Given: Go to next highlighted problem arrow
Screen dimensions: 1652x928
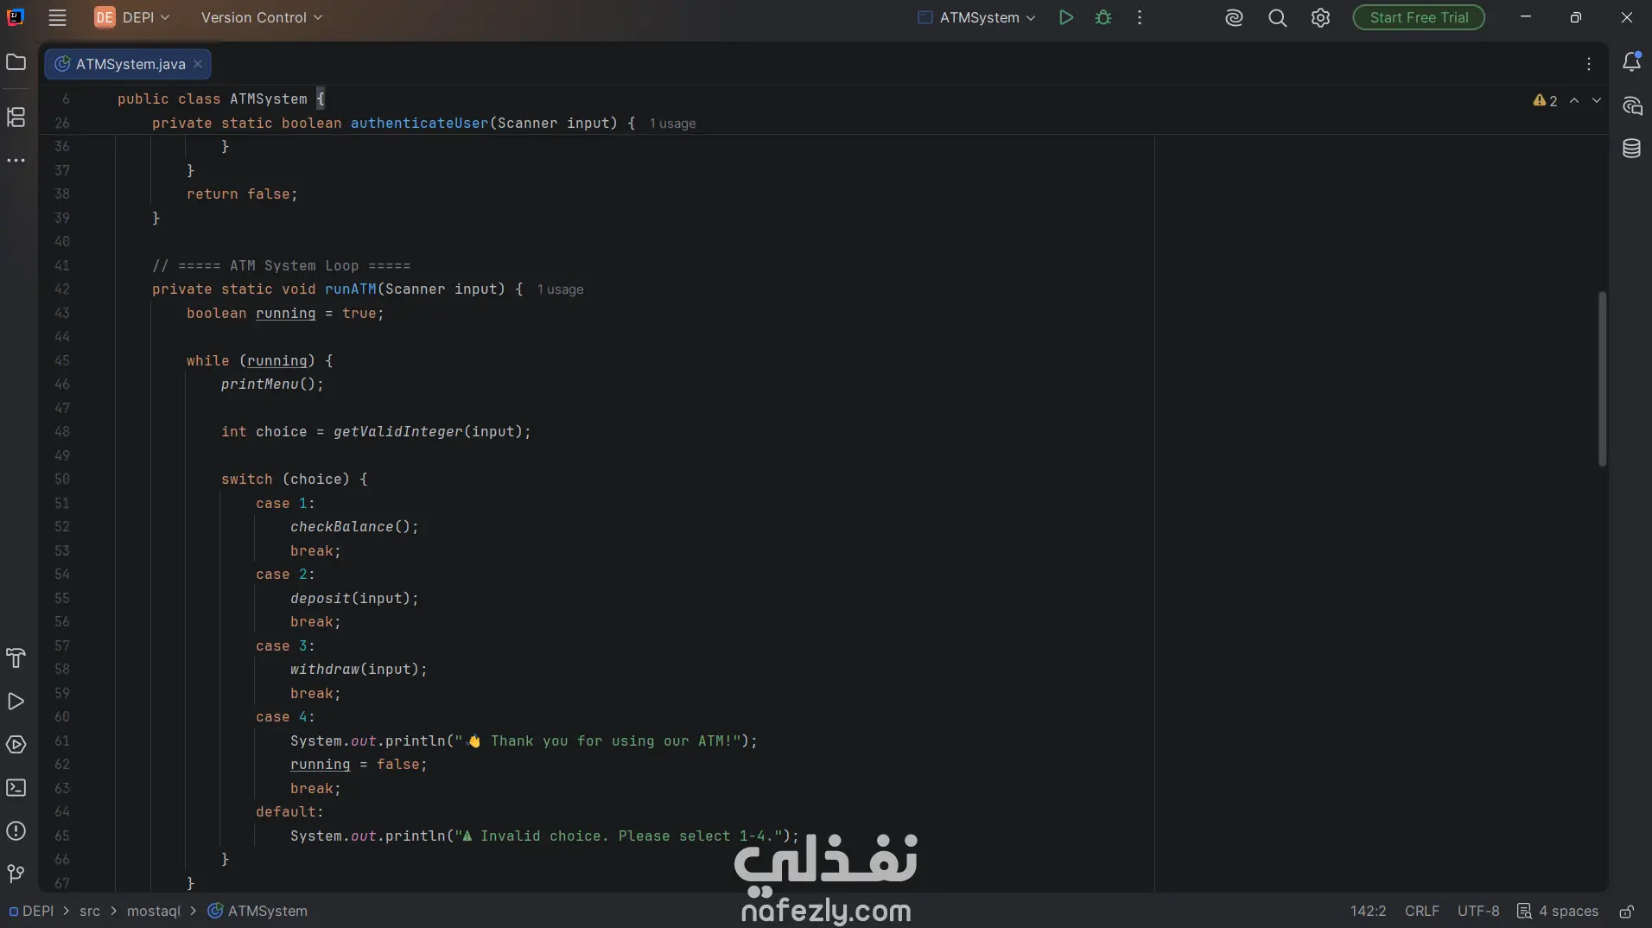Looking at the screenshot, I should (1597, 101).
